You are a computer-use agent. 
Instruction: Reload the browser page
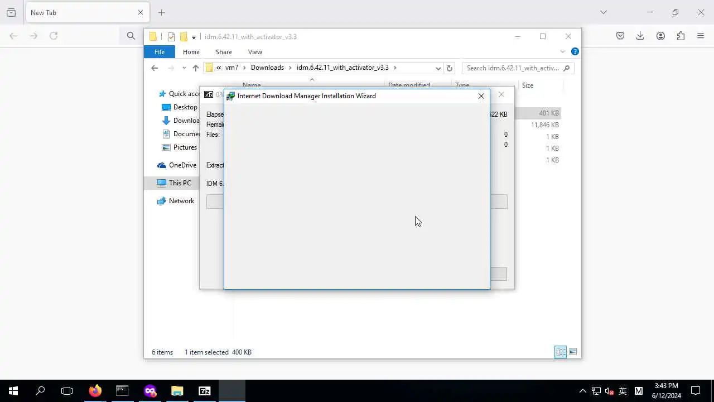click(54, 36)
